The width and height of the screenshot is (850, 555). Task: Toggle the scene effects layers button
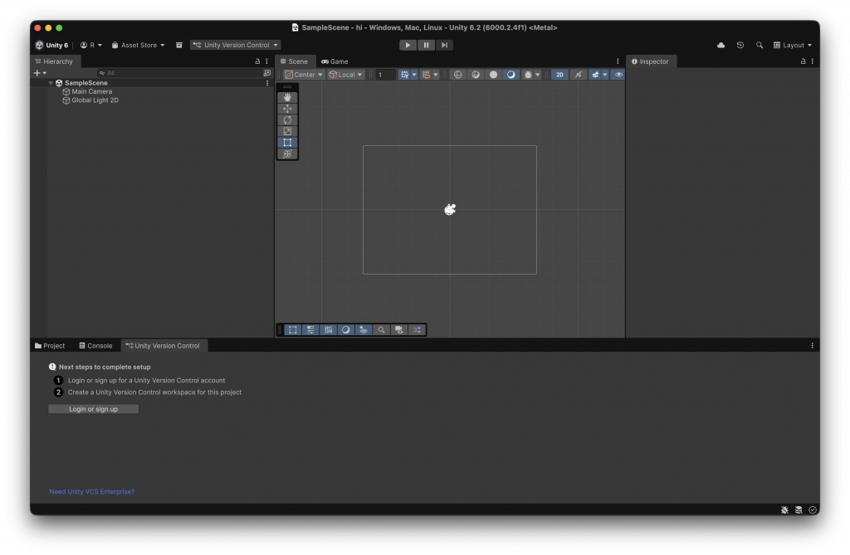click(595, 75)
